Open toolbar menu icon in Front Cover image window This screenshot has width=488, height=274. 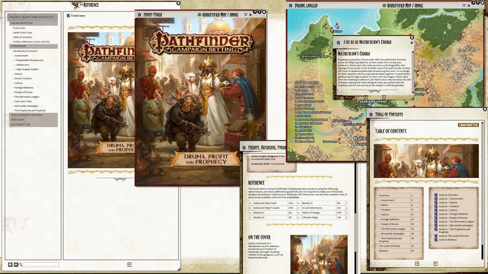(246, 15)
